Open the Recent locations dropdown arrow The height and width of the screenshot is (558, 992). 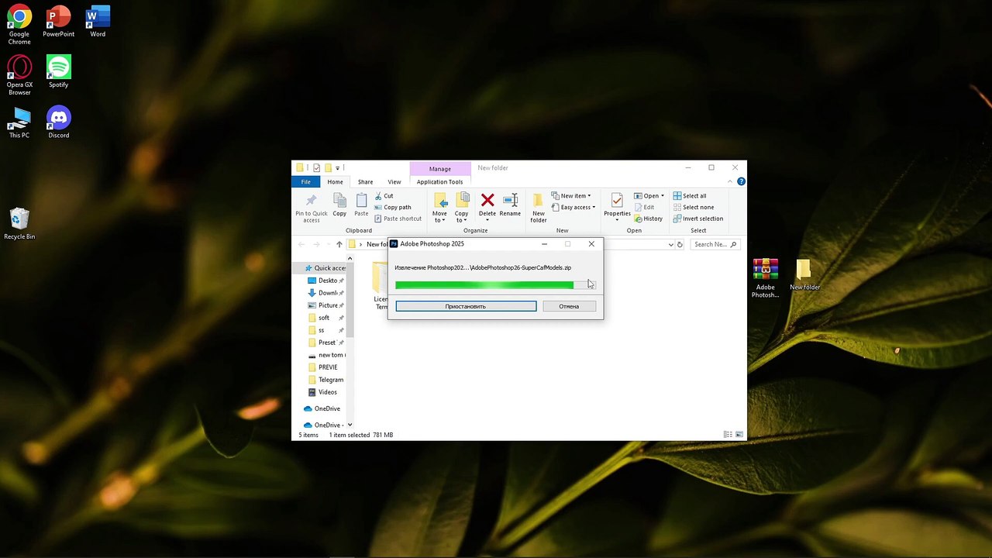(x=329, y=244)
